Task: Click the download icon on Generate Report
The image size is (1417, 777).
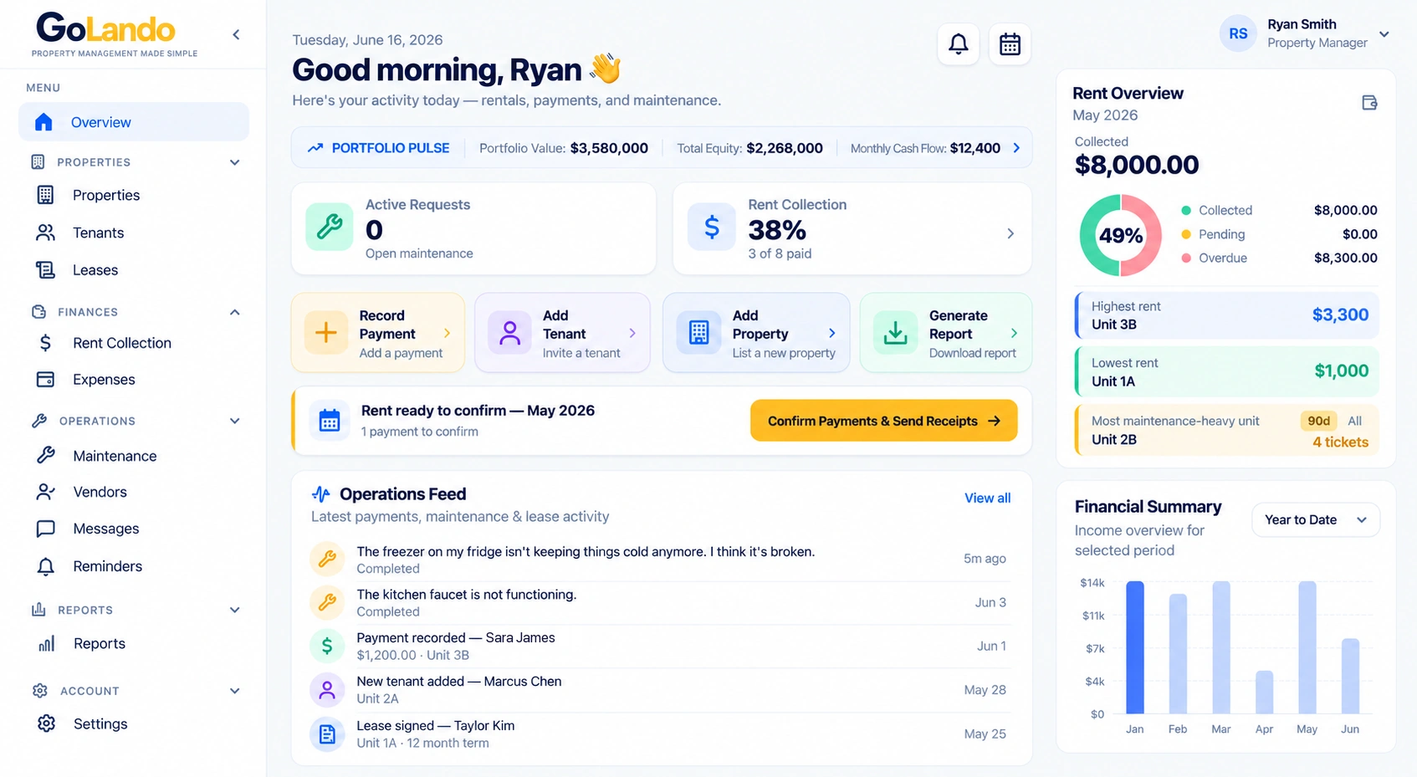Action: tap(895, 333)
